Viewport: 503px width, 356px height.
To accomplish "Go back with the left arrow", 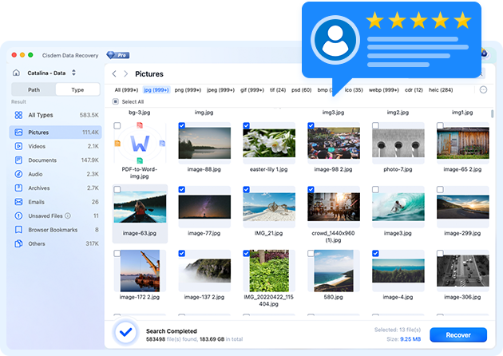I will point(114,74).
